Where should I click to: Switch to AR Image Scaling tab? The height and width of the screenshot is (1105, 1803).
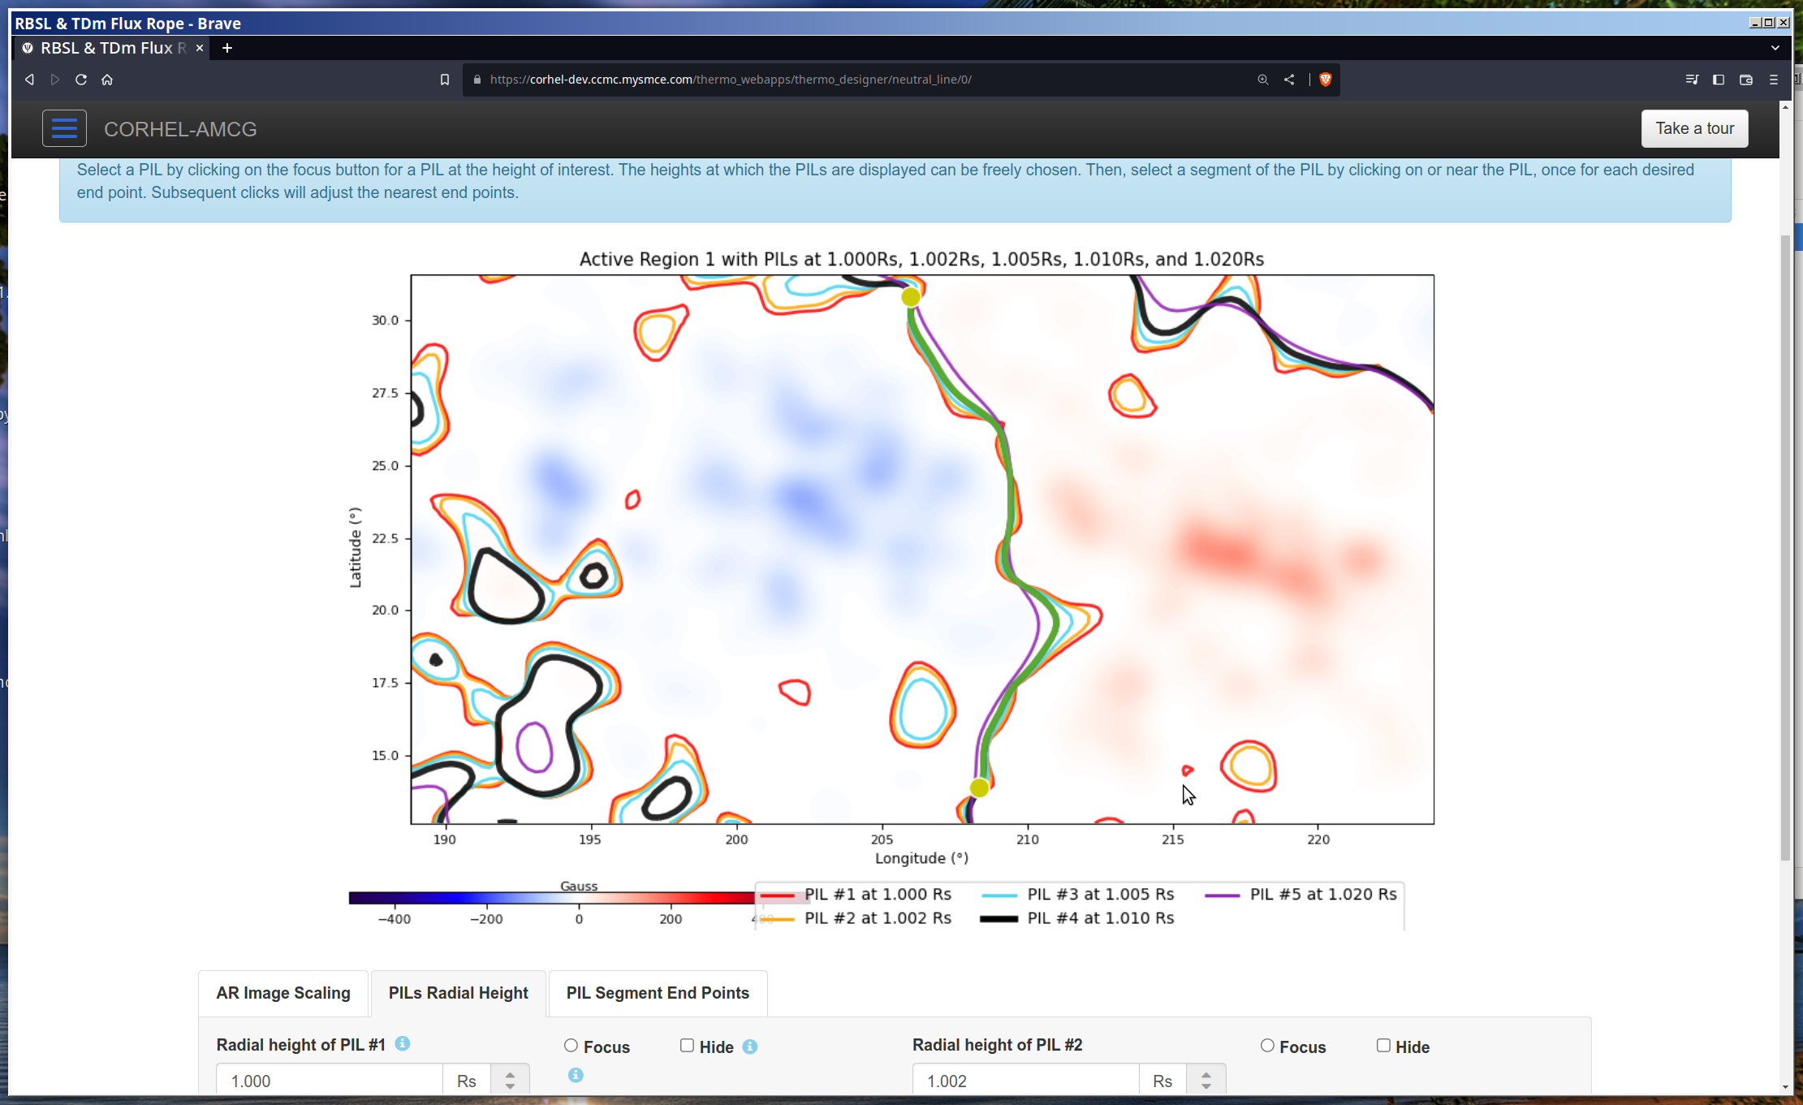pos(283,993)
